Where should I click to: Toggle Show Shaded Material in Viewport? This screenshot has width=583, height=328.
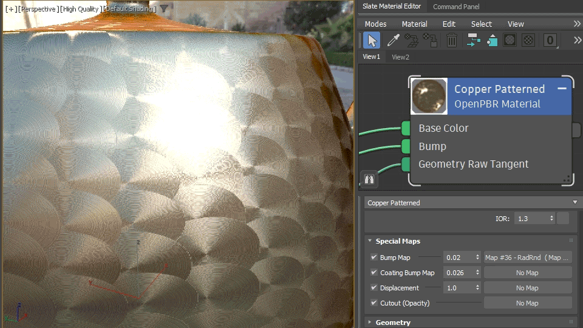(510, 40)
